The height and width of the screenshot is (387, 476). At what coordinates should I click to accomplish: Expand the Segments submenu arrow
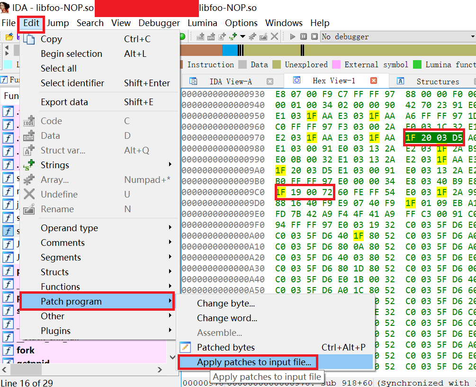(x=171, y=257)
